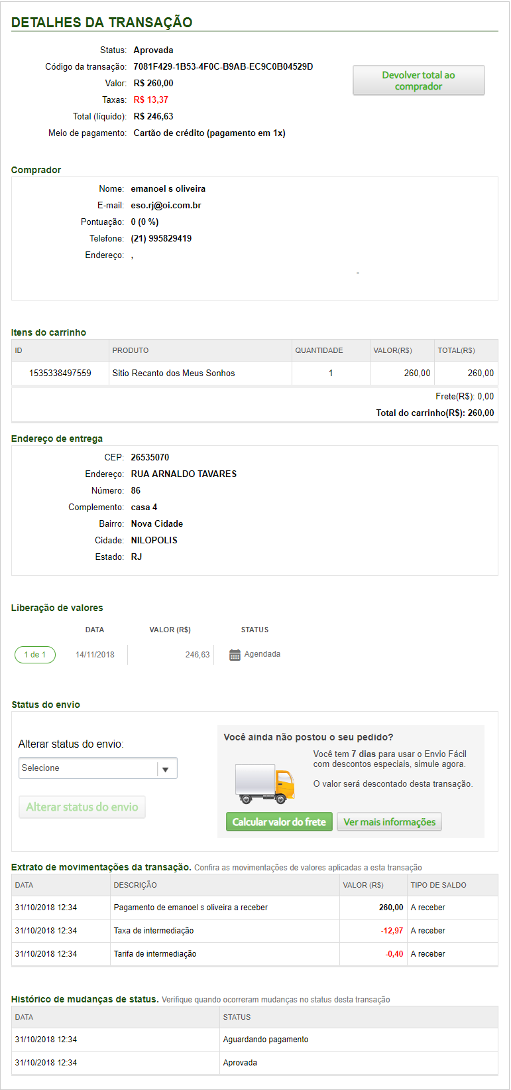The image size is (511, 1090).
Task: Click Calcular valor do frete button
Action: [279, 822]
